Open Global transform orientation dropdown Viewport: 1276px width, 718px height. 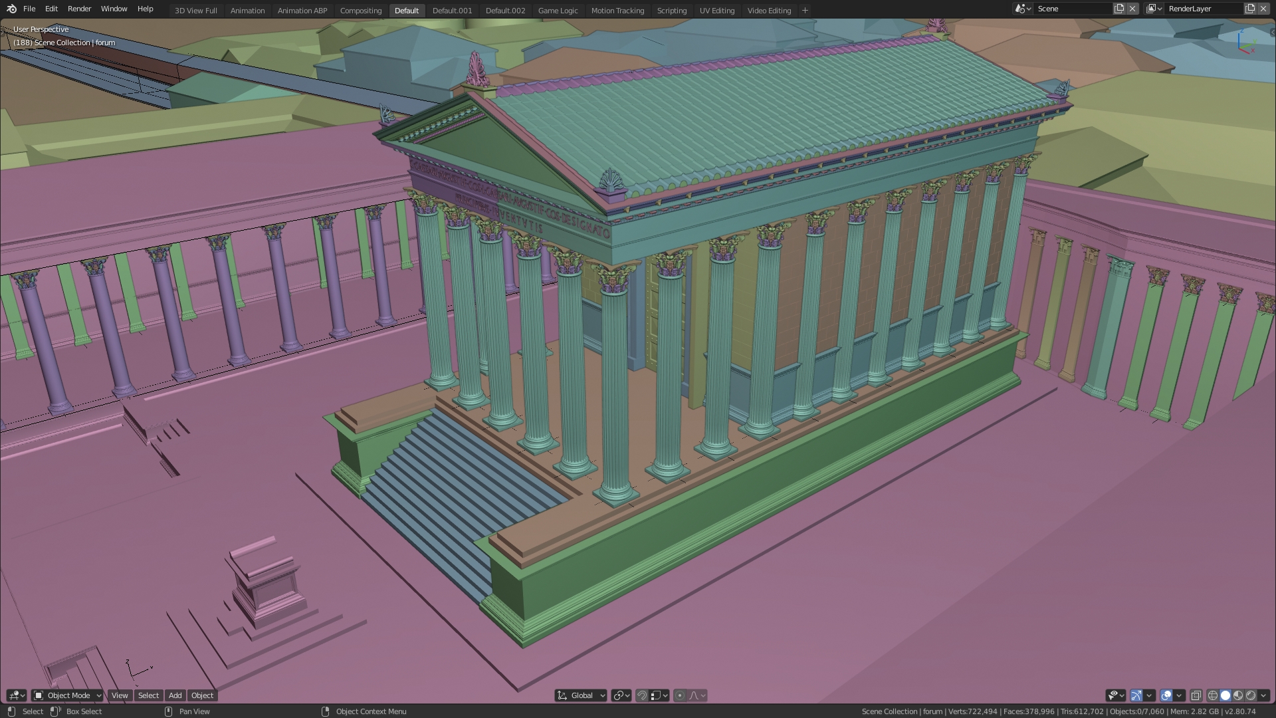581,695
